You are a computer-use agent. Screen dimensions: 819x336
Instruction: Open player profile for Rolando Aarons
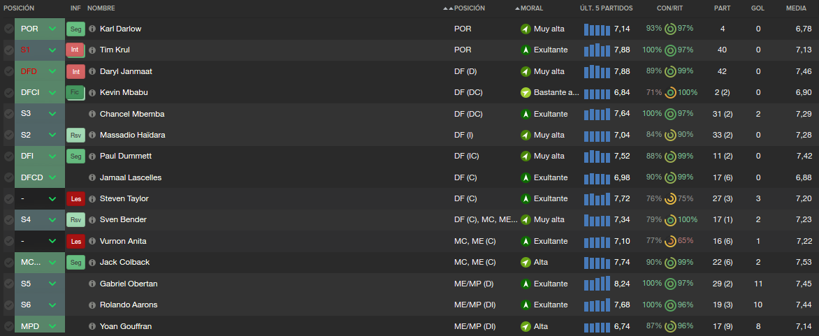coord(129,305)
